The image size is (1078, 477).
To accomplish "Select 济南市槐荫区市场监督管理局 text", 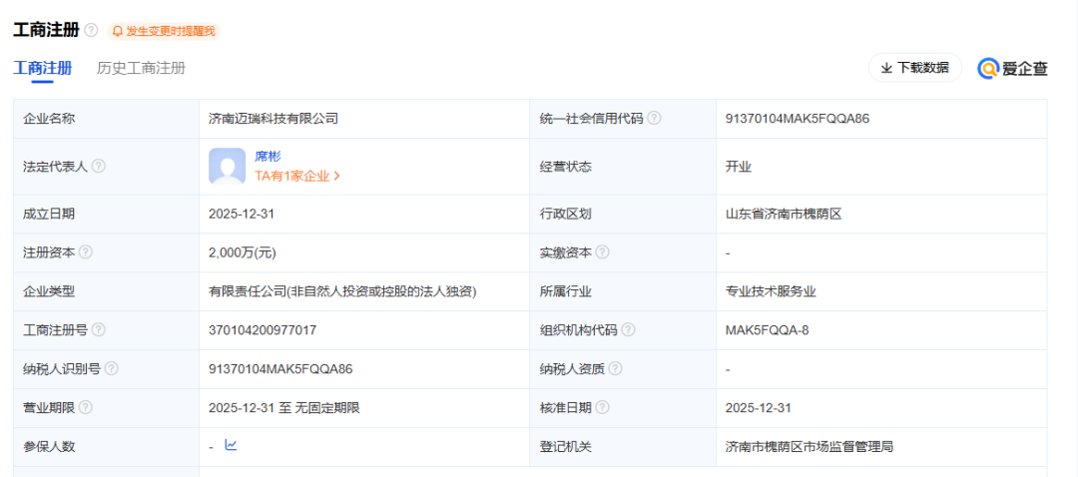I will coord(809,447).
